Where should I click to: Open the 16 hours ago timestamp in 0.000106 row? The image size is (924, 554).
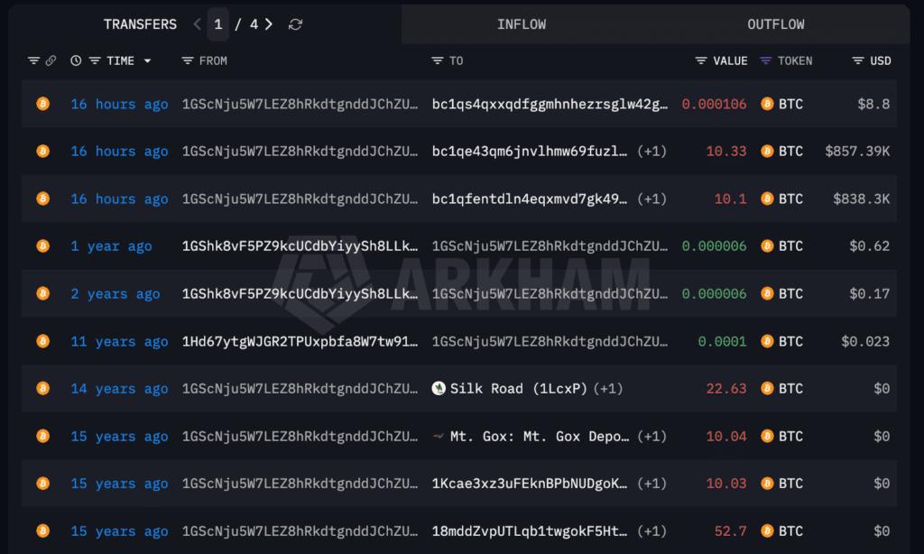tap(120, 105)
